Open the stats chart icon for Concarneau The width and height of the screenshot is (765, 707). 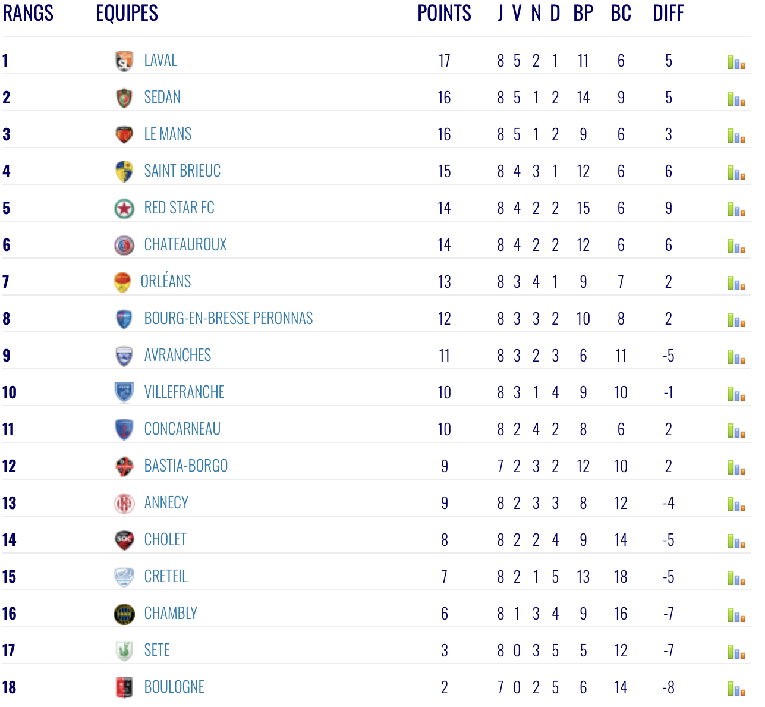(736, 430)
